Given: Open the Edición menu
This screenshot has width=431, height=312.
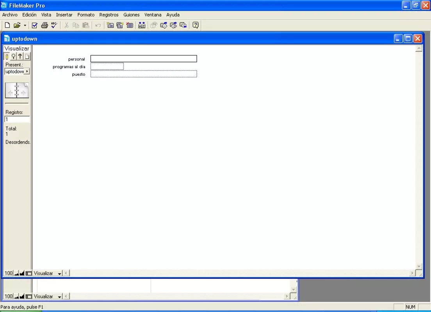Looking at the screenshot, I should click(29, 15).
